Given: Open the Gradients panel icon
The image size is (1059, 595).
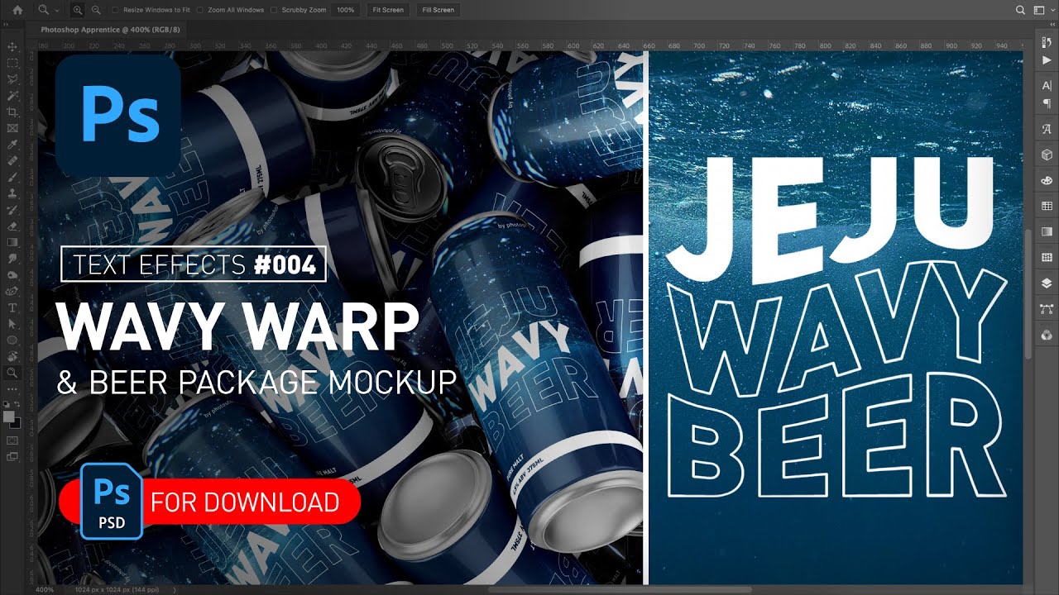Looking at the screenshot, I should pos(1047,231).
